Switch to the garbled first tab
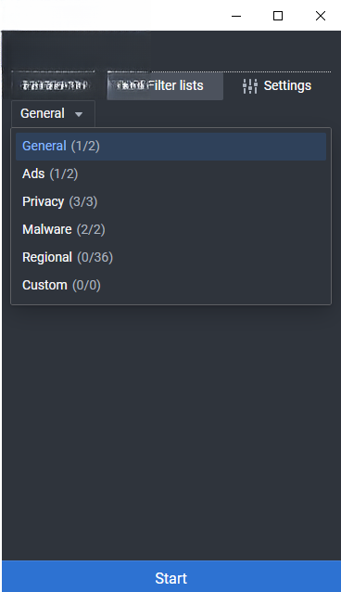 coord(53,86)
